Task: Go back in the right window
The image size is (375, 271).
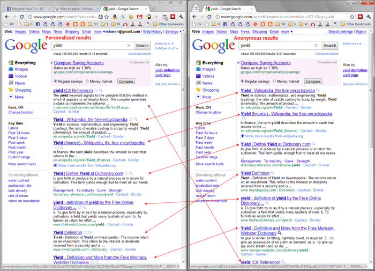Action: coord(194,17)
